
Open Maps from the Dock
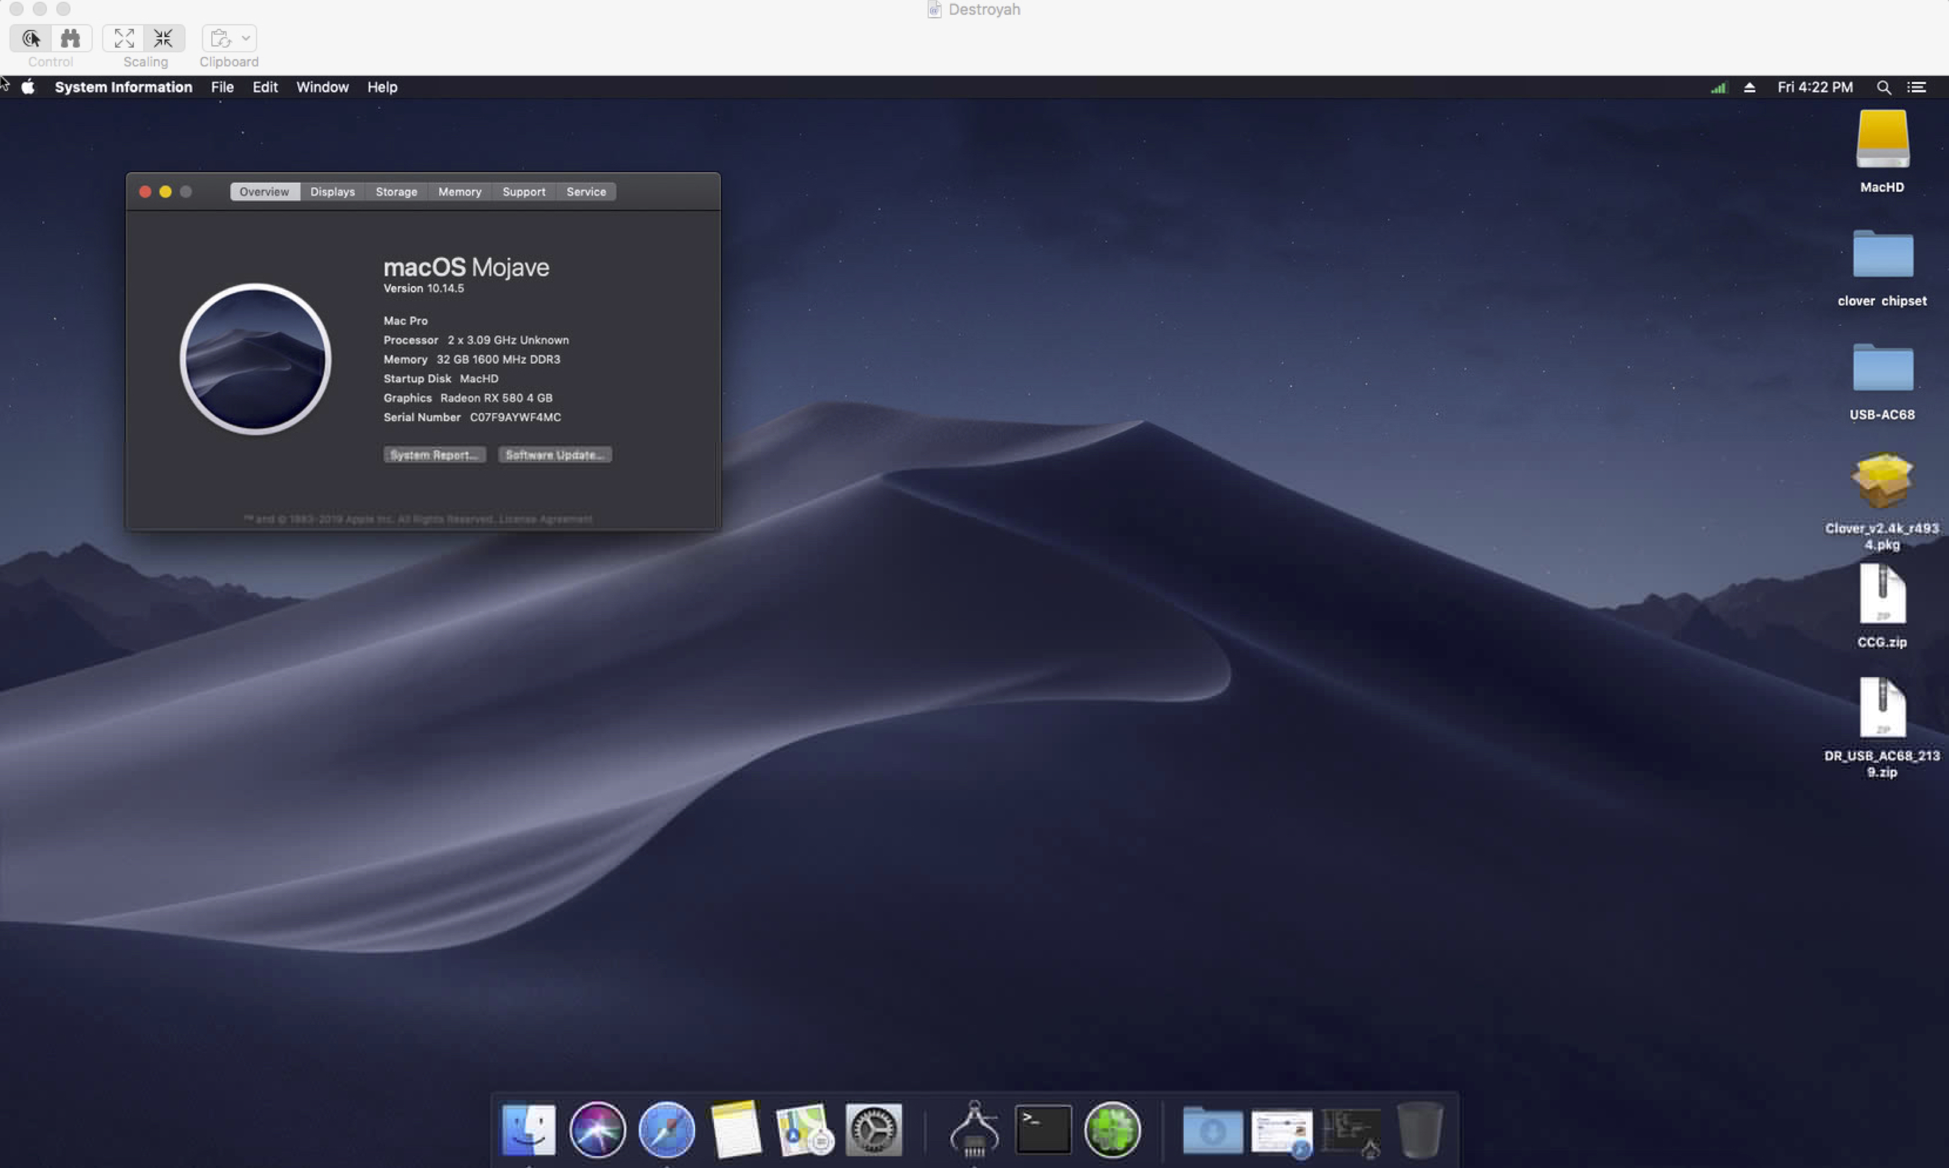[x=804, y=1130]
